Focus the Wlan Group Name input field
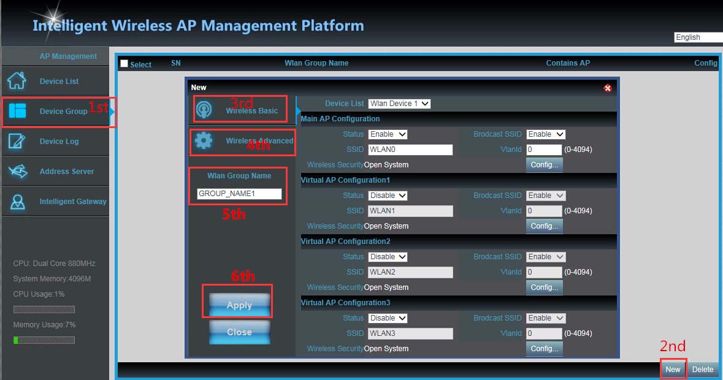This screenshot has width=723, height=380. point(239,194)
